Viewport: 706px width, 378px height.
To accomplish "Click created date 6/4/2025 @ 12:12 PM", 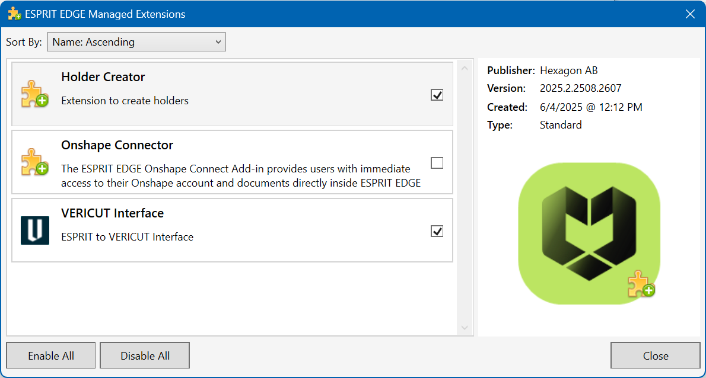I will click(x=591, y=107).
